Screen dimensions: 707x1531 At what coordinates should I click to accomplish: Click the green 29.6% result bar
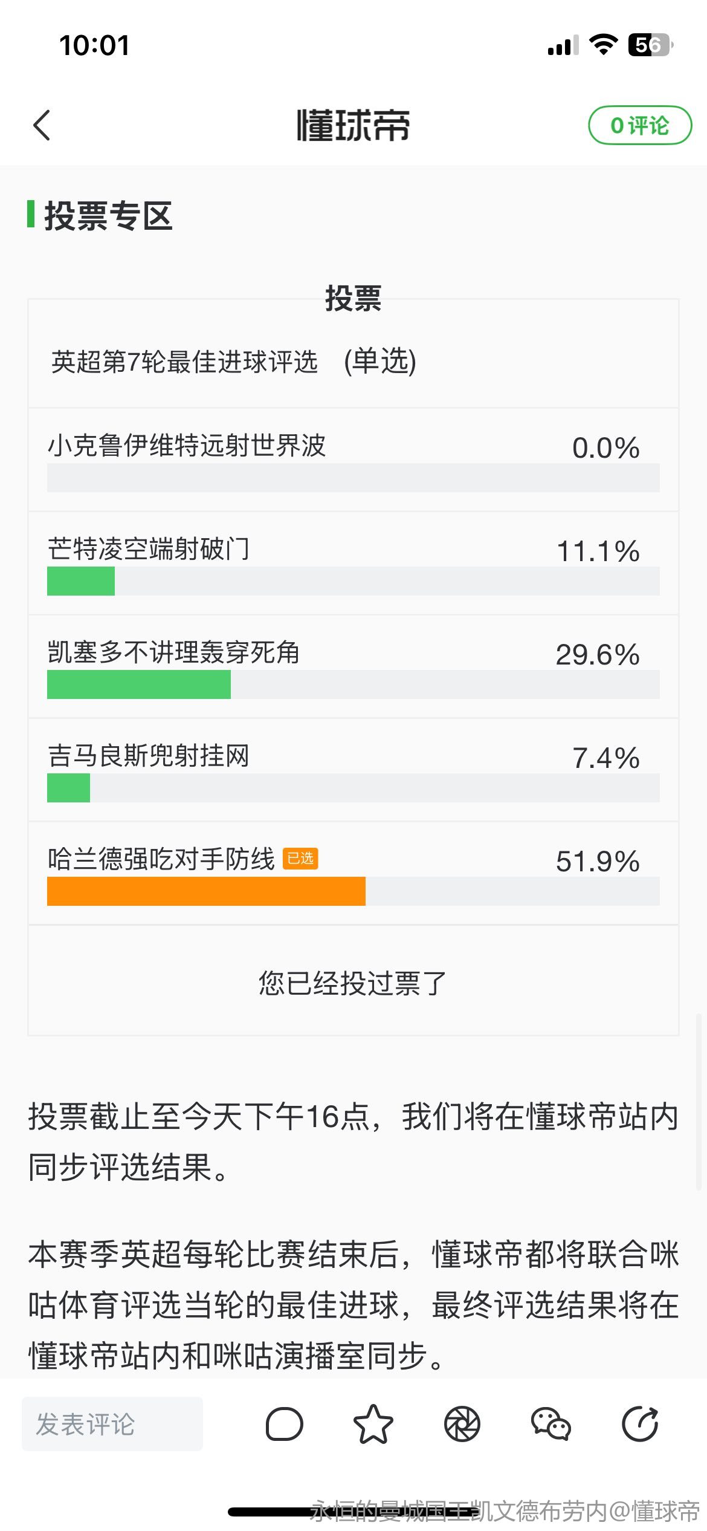(139, 684)
